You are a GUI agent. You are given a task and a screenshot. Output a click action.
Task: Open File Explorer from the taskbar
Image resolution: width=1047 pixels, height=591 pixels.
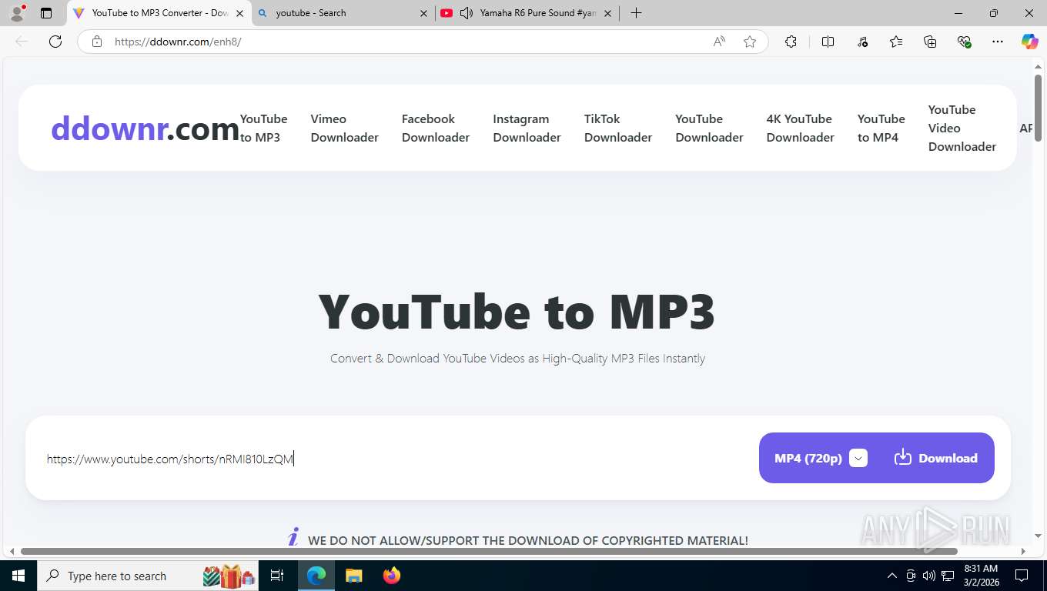(353, 576)
